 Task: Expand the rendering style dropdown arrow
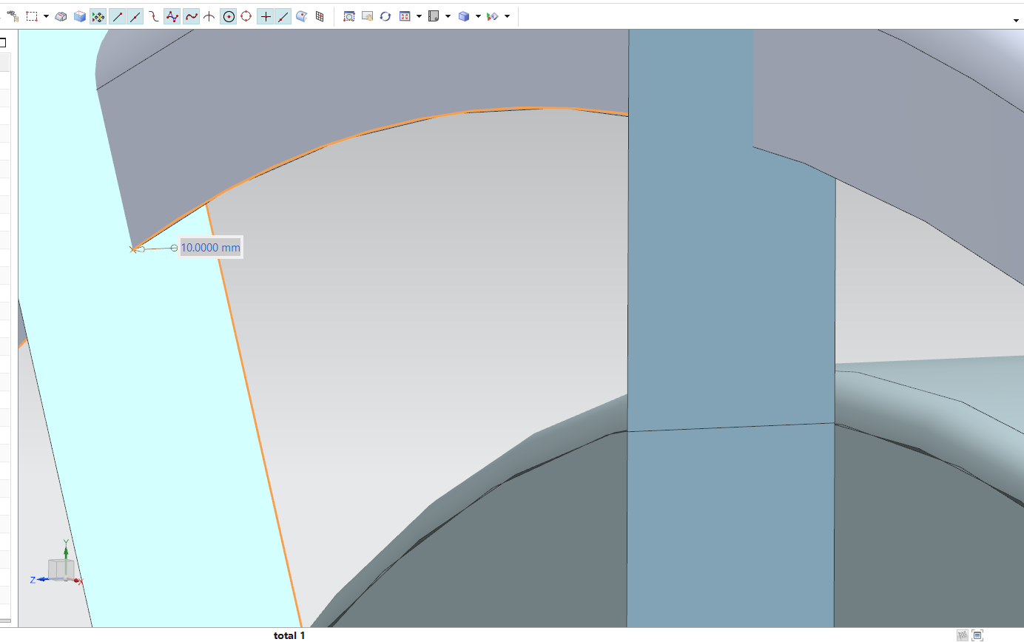pos(448,16)
